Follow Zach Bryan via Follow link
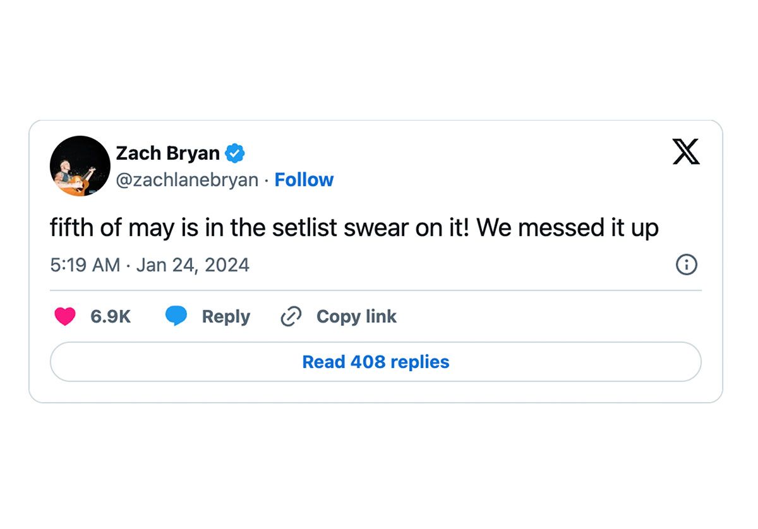This screenshot has width=758, height=529. [304, 180]
